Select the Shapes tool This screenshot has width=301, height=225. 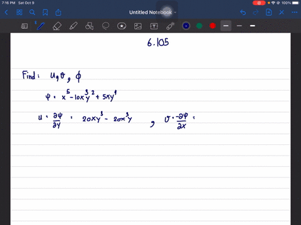(x=90, y=26)
